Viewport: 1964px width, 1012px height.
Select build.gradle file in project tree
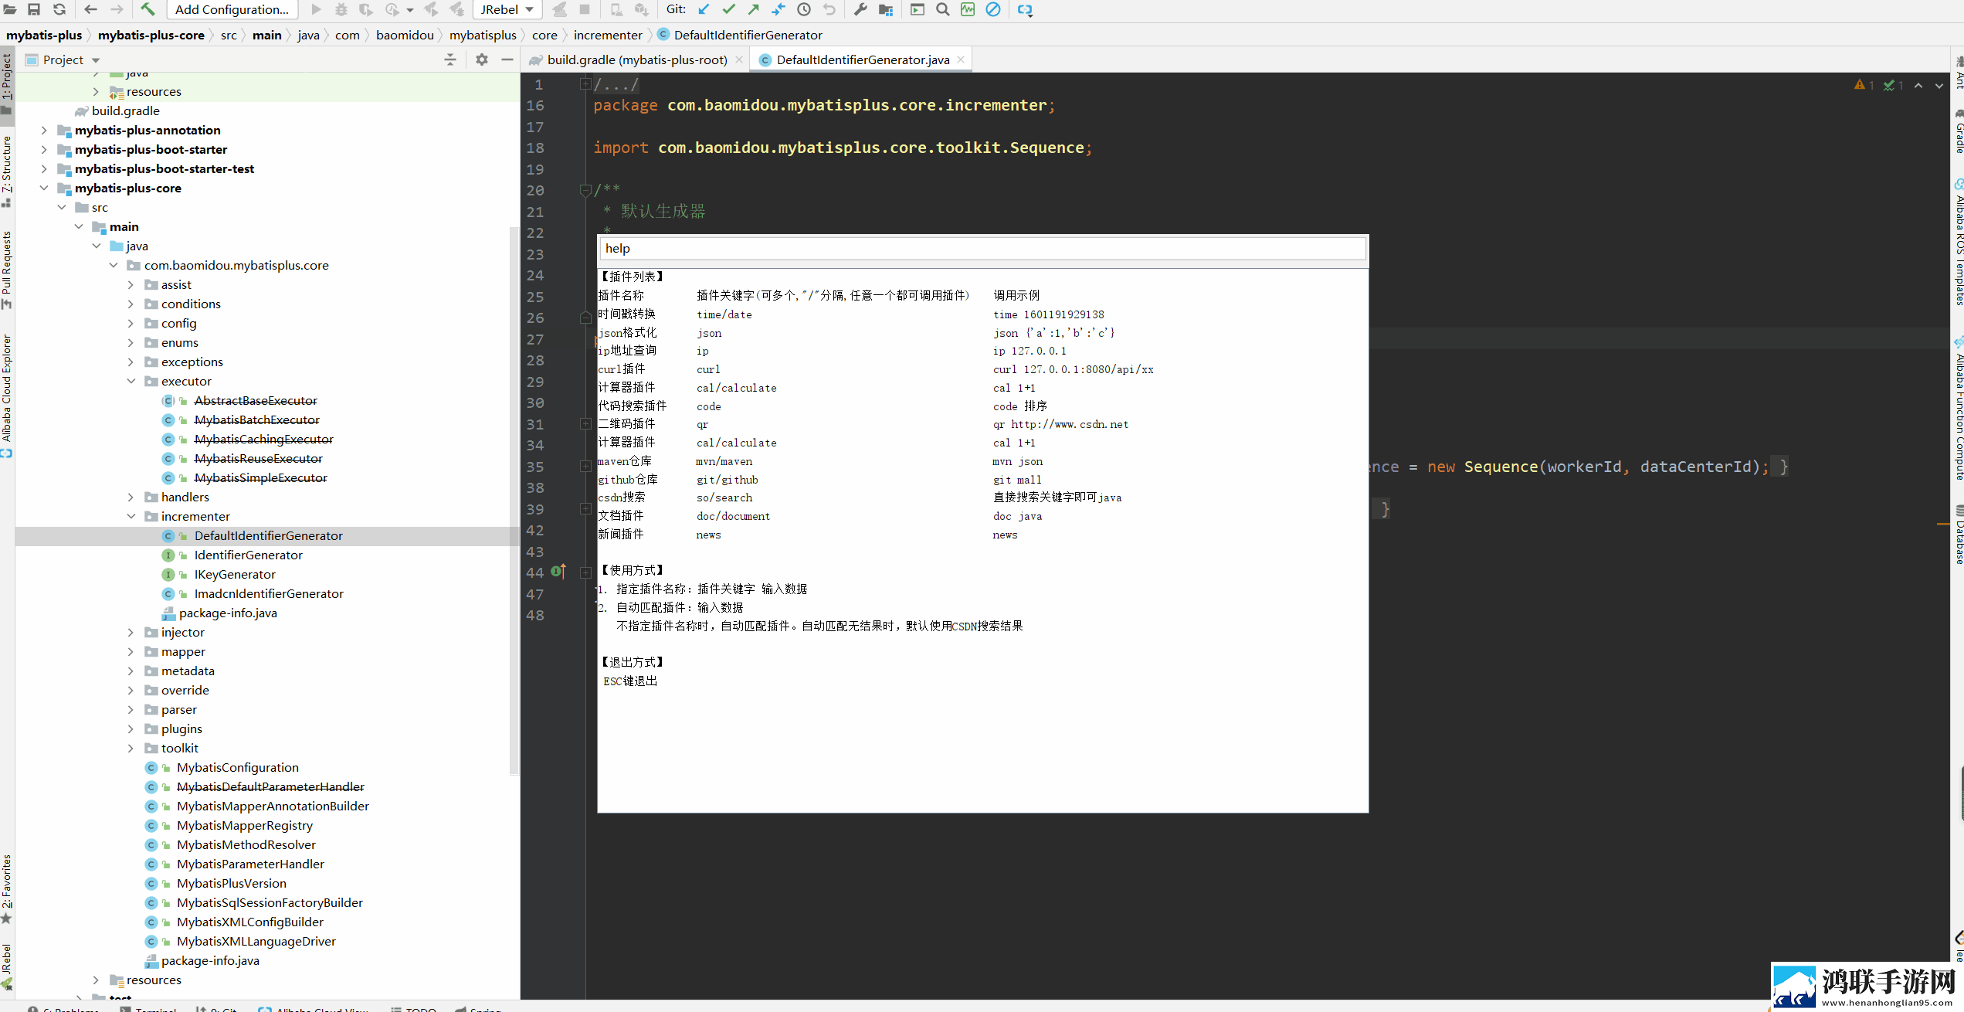pyautogui.click(x=125, y=110)
